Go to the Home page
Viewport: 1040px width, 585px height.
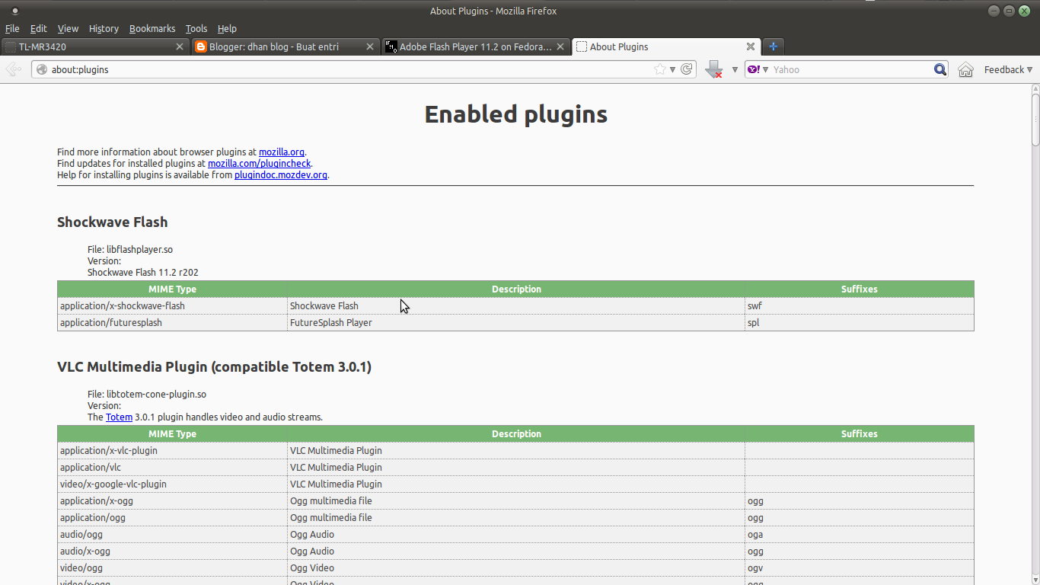click(x=965, y=69)
